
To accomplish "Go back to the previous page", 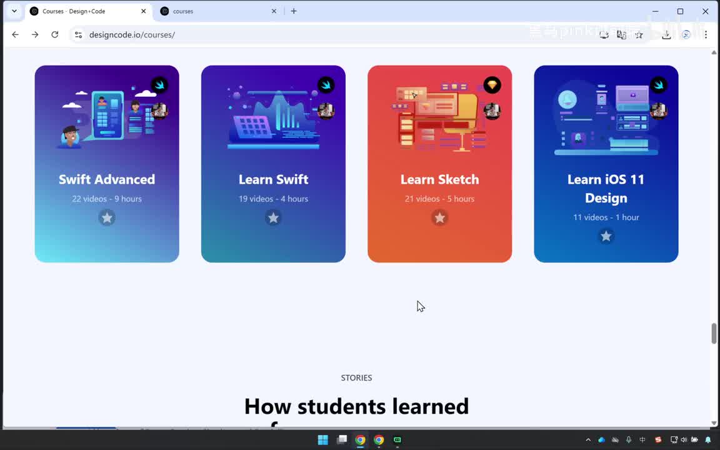I will point(15,34).
